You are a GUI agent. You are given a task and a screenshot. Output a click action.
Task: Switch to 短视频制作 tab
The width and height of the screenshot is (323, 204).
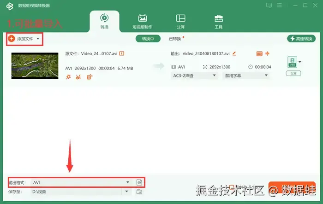point(142,21)
